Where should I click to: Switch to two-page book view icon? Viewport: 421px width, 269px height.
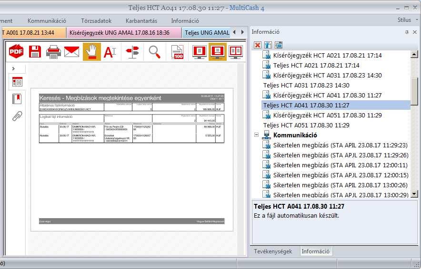[235, 52]
